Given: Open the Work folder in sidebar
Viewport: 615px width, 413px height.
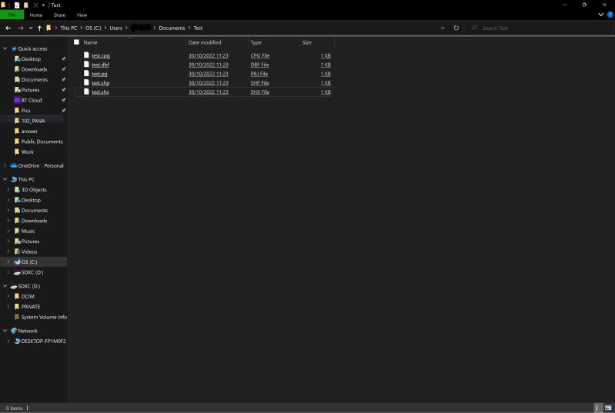Looking at the screenshot, I should 28,152.
